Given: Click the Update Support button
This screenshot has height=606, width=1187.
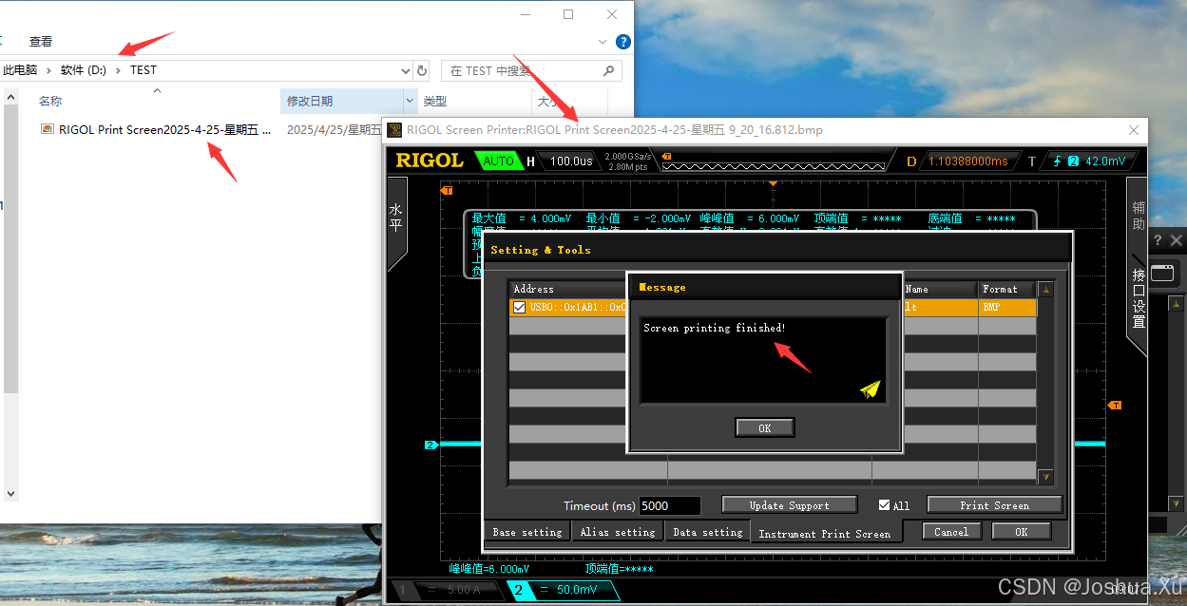Looking at the screenshot, I should pyautogui.click(x=790, y=505).
